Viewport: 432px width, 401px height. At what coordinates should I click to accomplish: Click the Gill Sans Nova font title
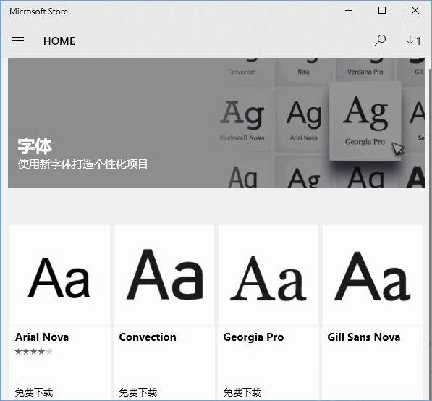pos(364,337)
